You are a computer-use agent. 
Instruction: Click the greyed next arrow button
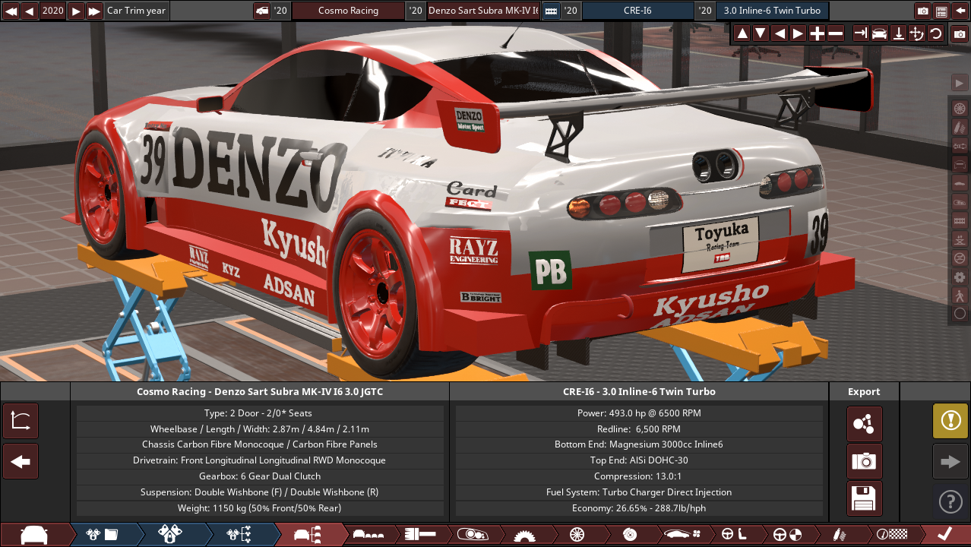coord(950,461)
